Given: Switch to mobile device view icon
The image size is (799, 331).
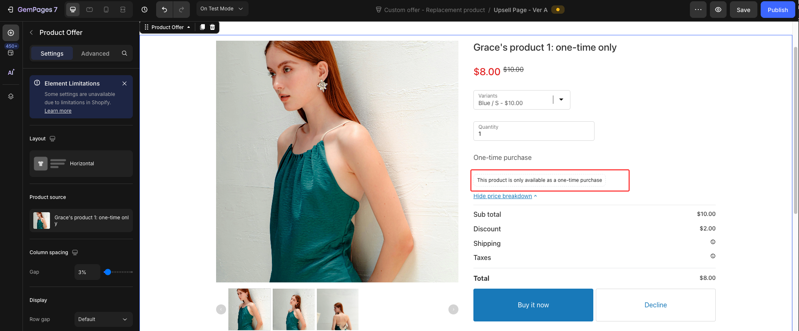Looking at the screenshot, I should (106, 10).
